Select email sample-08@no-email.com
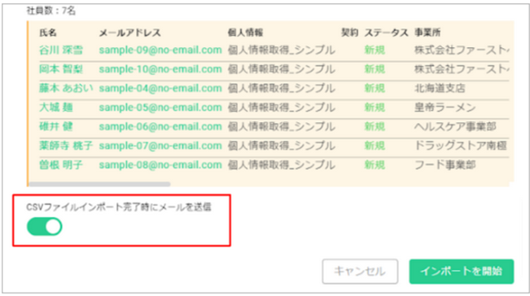 160,165
